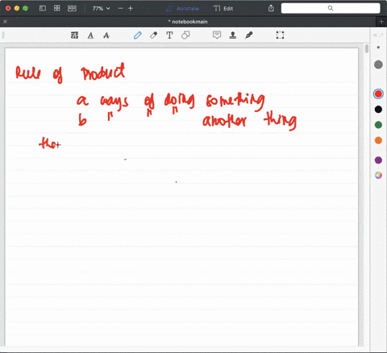Open the 77% zoom dropdown
This screenshot has width=387, height=353.
coord(101,8)
